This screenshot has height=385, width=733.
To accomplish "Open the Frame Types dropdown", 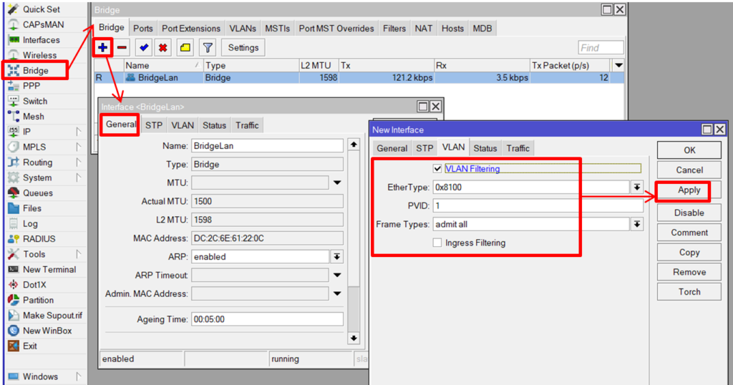I will [x=636, y=225].
